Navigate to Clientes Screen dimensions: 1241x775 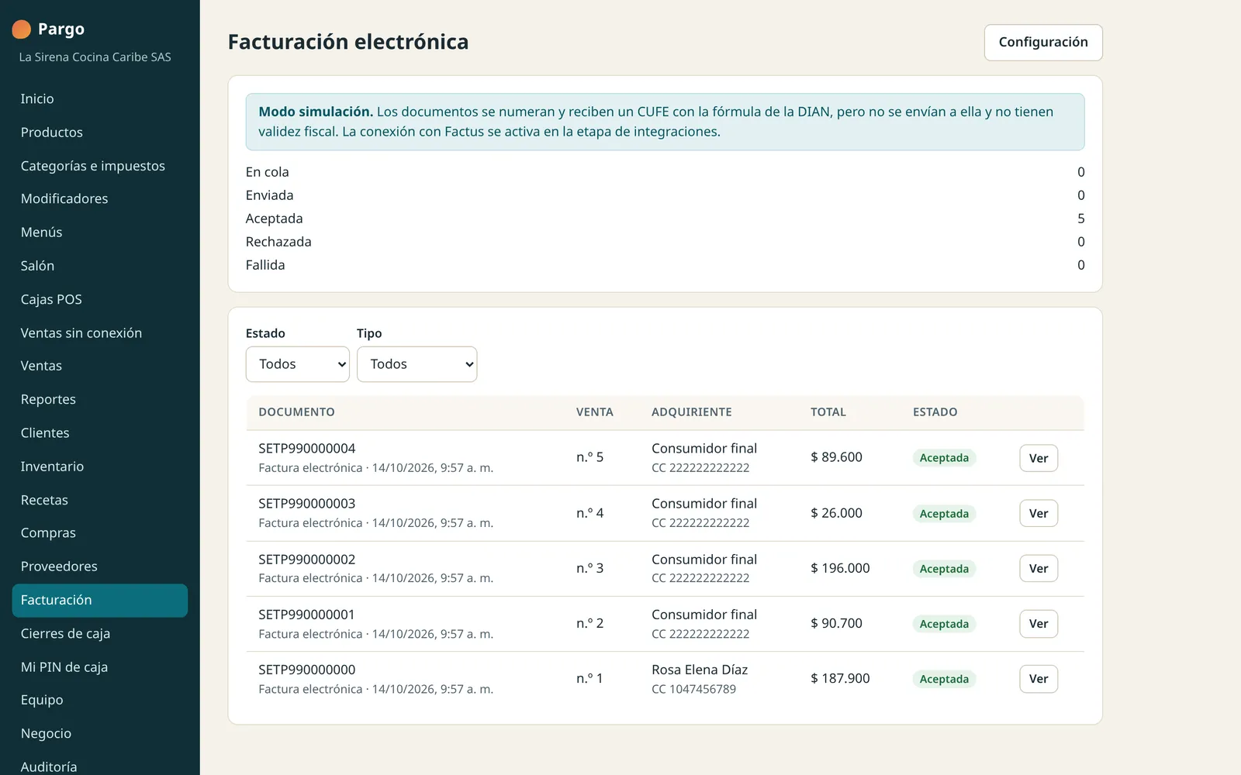click(x=100, y=433)
